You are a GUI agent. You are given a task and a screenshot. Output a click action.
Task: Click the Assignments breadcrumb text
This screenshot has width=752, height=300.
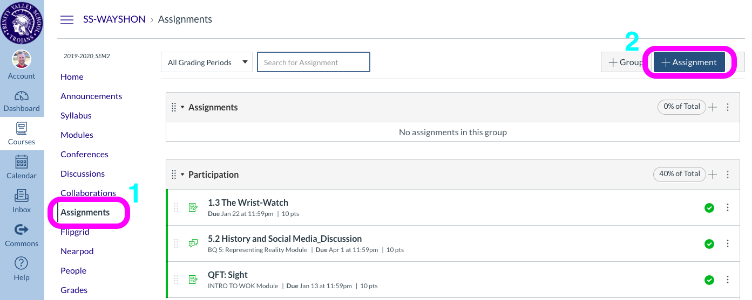(x=185, y=19)
